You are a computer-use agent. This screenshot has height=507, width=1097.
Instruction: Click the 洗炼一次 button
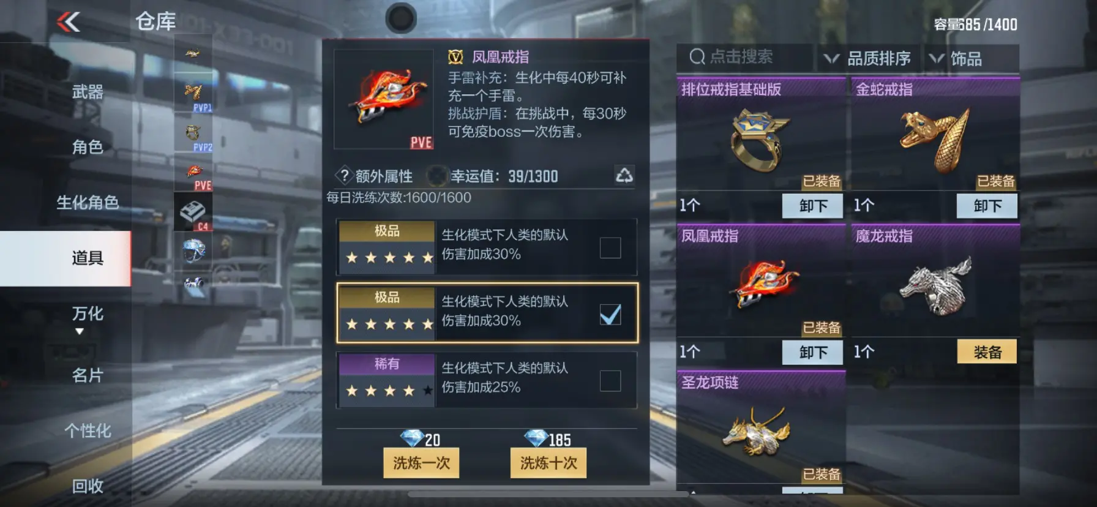[x=421, y=463]
